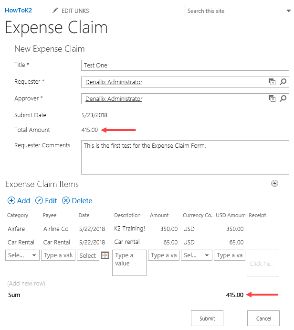The image size is (294, 330).
Task: Click the USD currency in Car Rental row
Action: pos(189,242)
